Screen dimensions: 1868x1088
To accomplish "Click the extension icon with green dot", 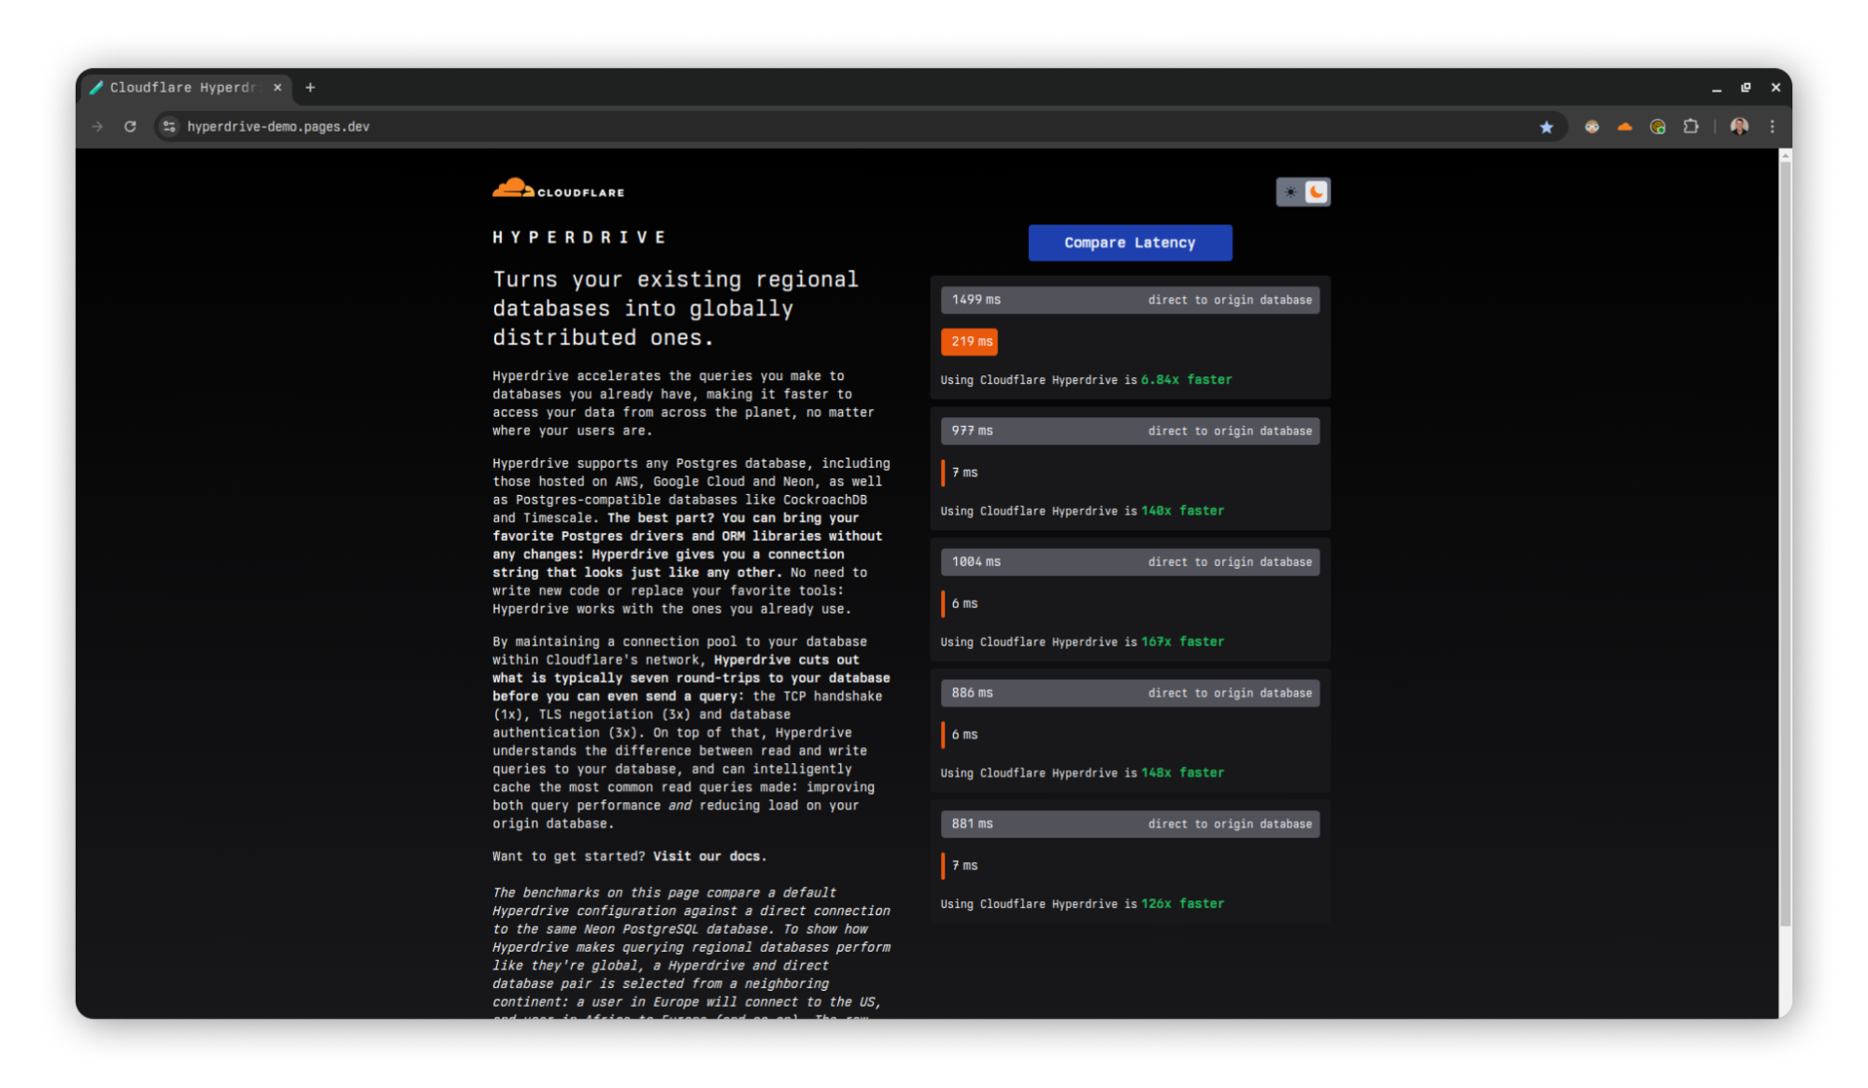I will (1657, 127).
